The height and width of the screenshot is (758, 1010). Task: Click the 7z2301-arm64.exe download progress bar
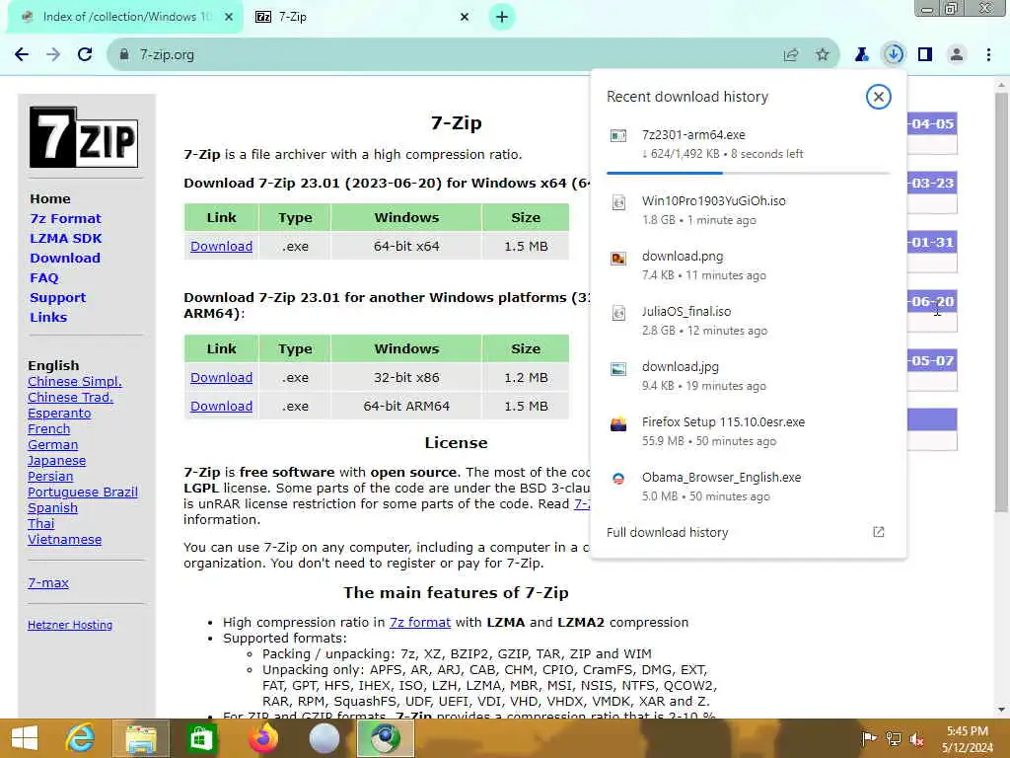pyautogui.click(x=748, y=174)
